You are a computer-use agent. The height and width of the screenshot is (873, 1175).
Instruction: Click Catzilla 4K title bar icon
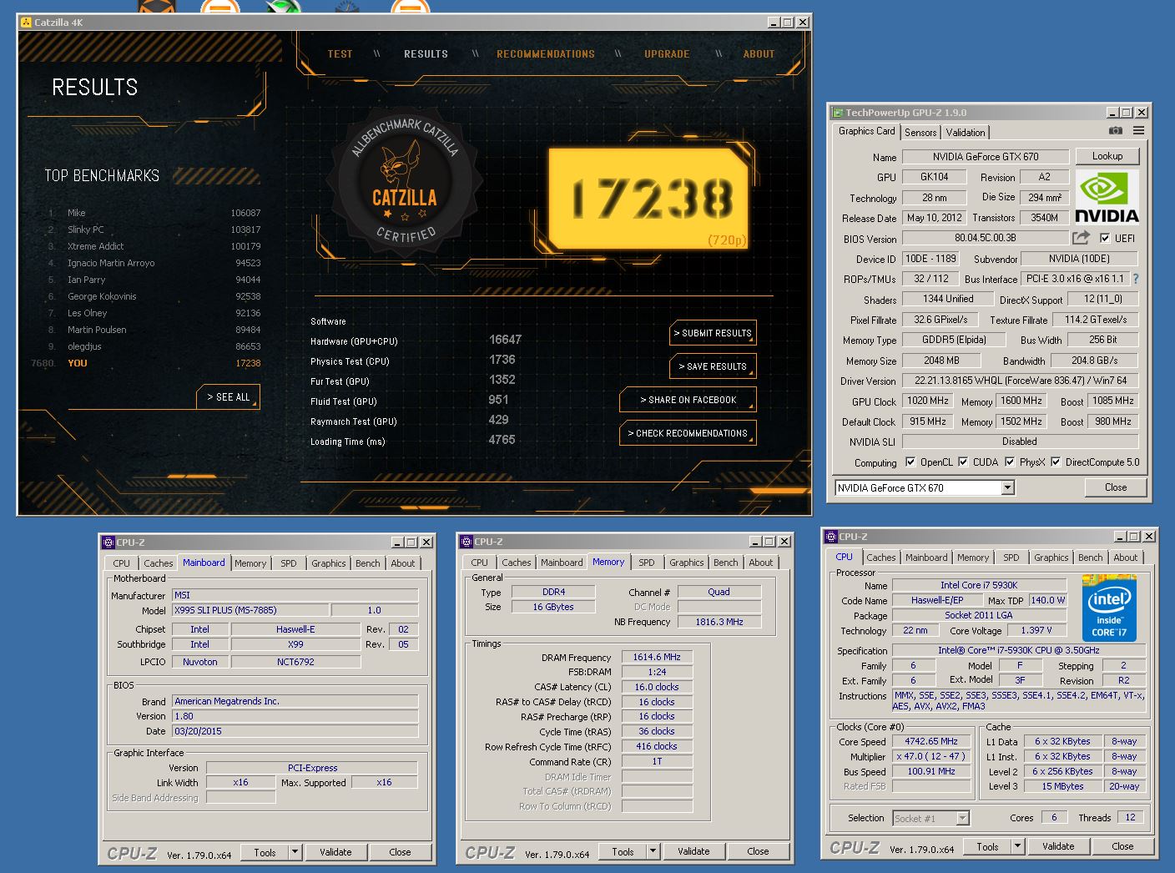(26, 23)
